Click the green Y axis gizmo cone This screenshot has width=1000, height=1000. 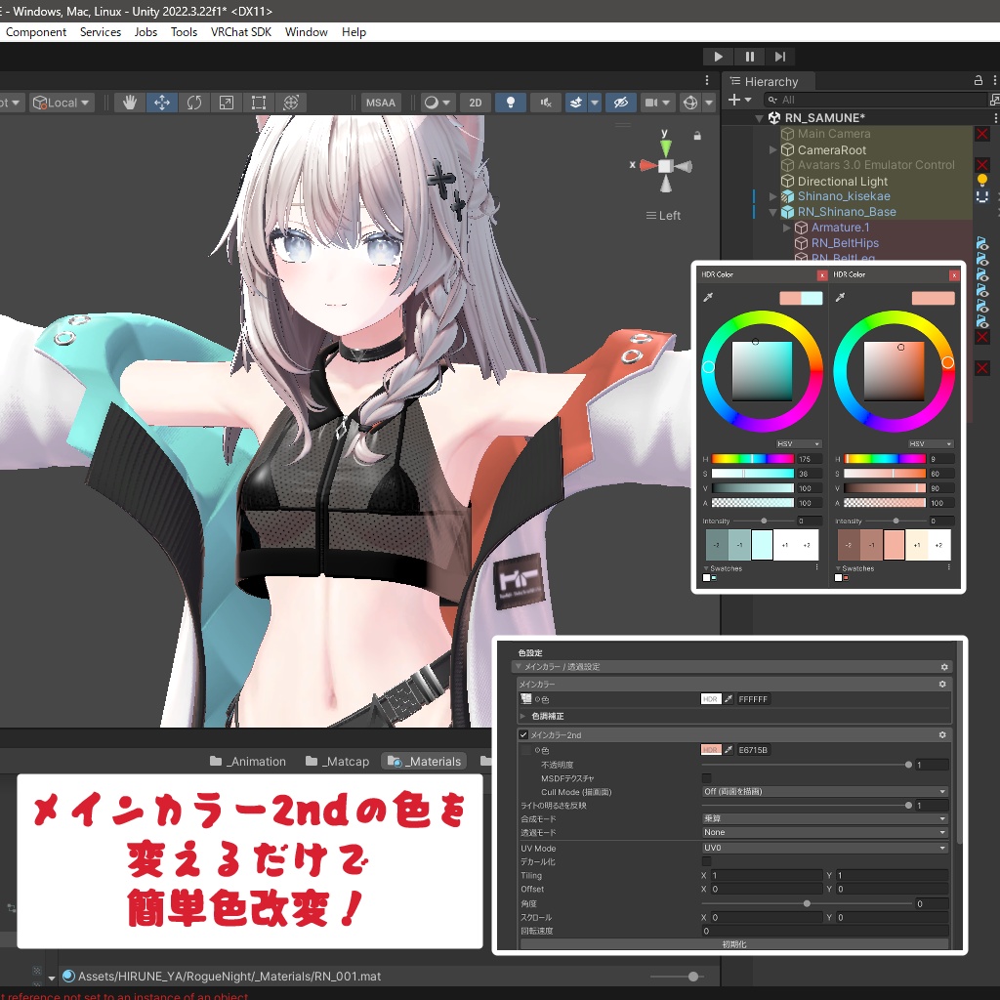tap(665, 147)
